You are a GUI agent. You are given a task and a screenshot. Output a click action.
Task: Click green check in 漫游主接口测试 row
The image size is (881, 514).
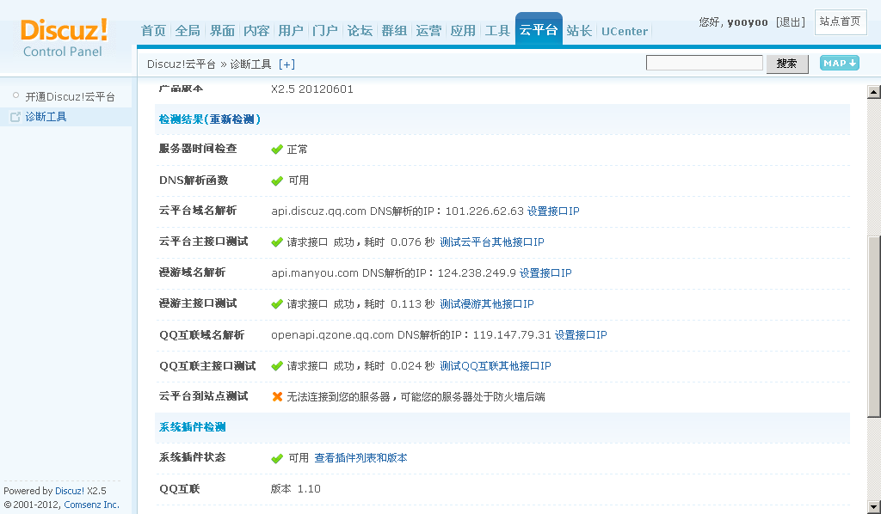pyautogui.click(x=277, y=304)
